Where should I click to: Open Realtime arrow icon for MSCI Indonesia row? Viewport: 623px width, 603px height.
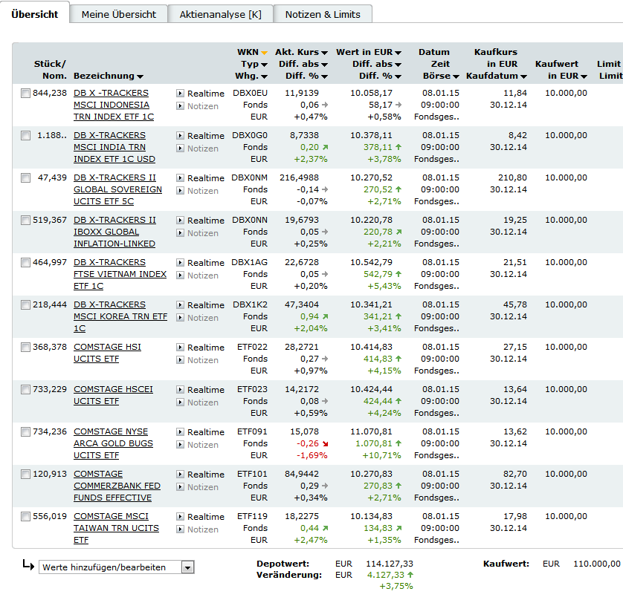(x=180, y=94)
